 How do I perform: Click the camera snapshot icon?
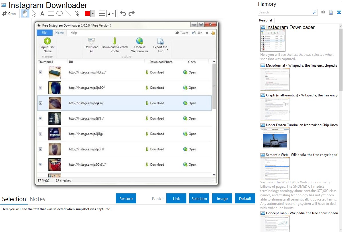click(323, 12)
